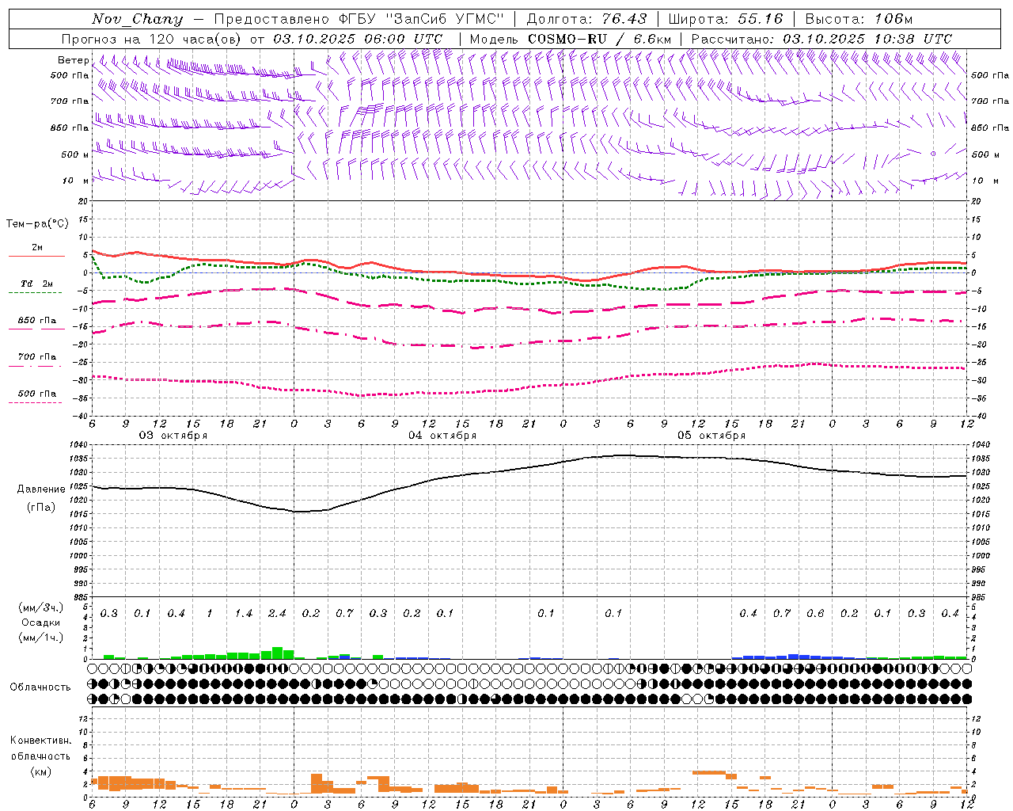Select the Широта: 55.16 header field
1013x811 pixels.
(x=726, y=19)
